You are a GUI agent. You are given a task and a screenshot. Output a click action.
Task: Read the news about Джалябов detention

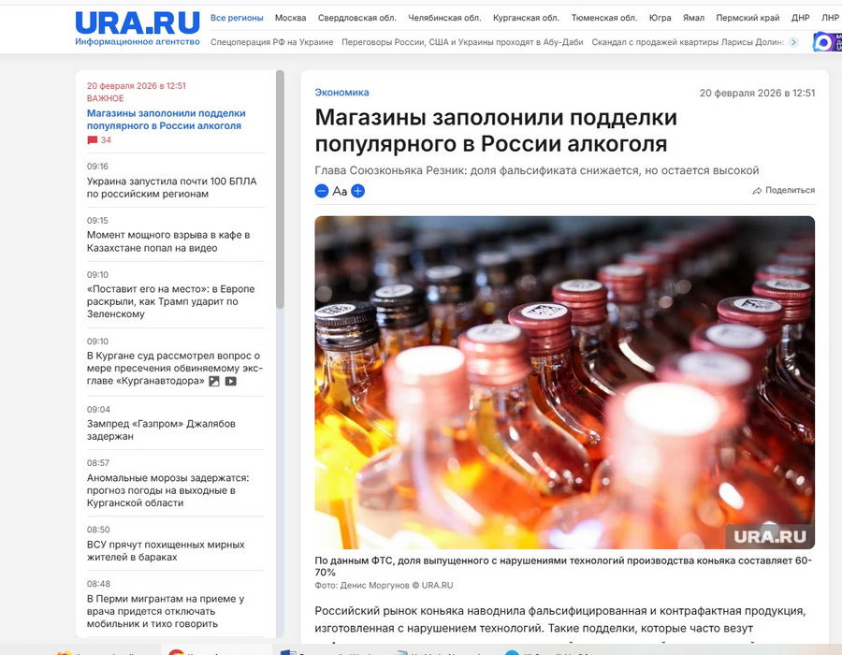[161, 429]
